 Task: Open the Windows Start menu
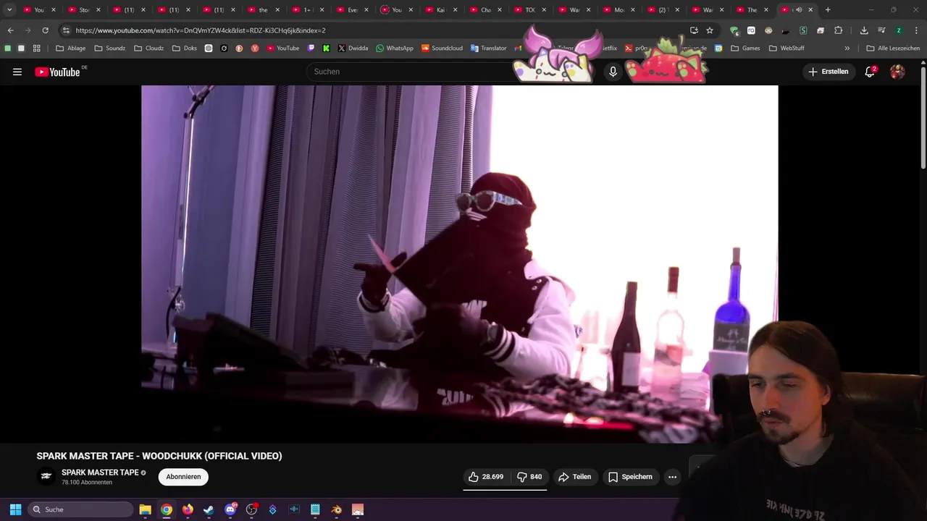15,509
